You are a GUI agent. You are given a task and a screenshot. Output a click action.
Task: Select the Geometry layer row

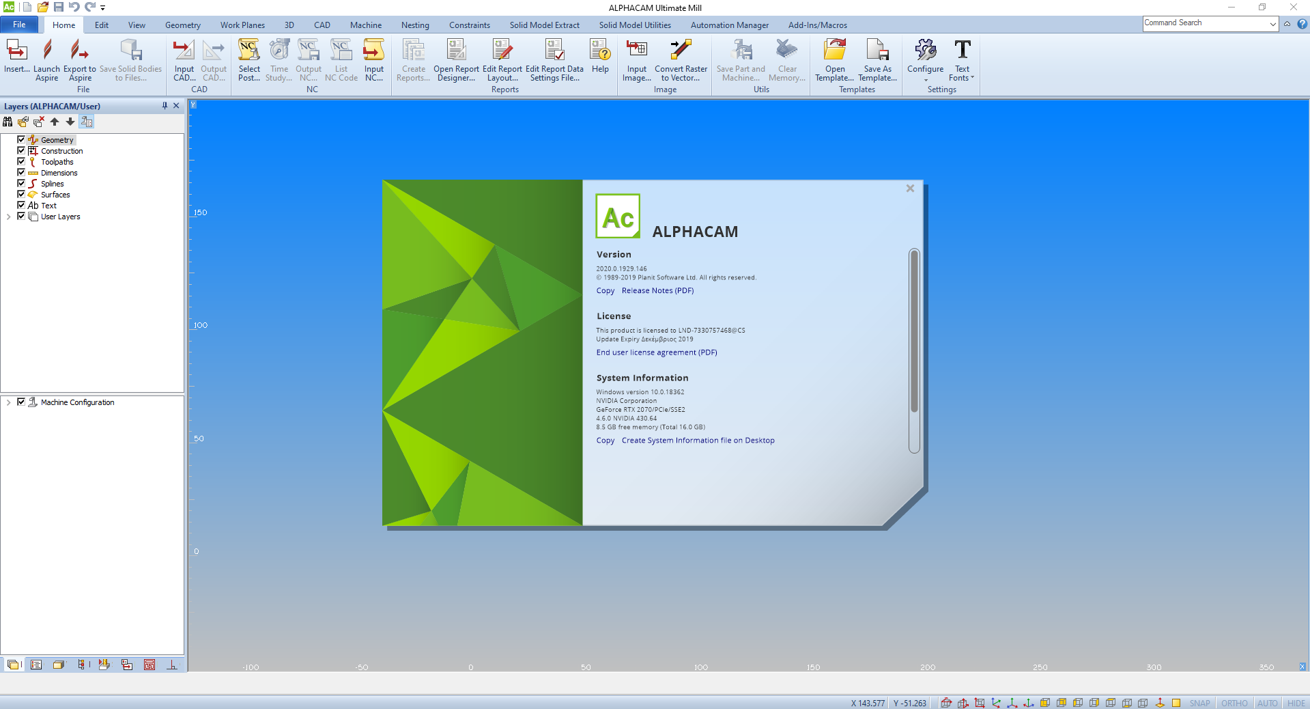[57, 140]
